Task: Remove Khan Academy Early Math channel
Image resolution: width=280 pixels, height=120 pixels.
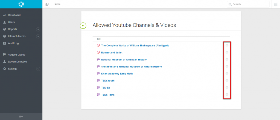Action: pos(227,73)
